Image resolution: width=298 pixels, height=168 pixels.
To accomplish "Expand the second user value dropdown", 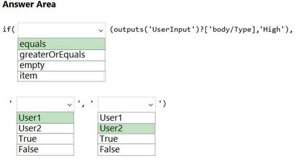I will click(126, 104).
